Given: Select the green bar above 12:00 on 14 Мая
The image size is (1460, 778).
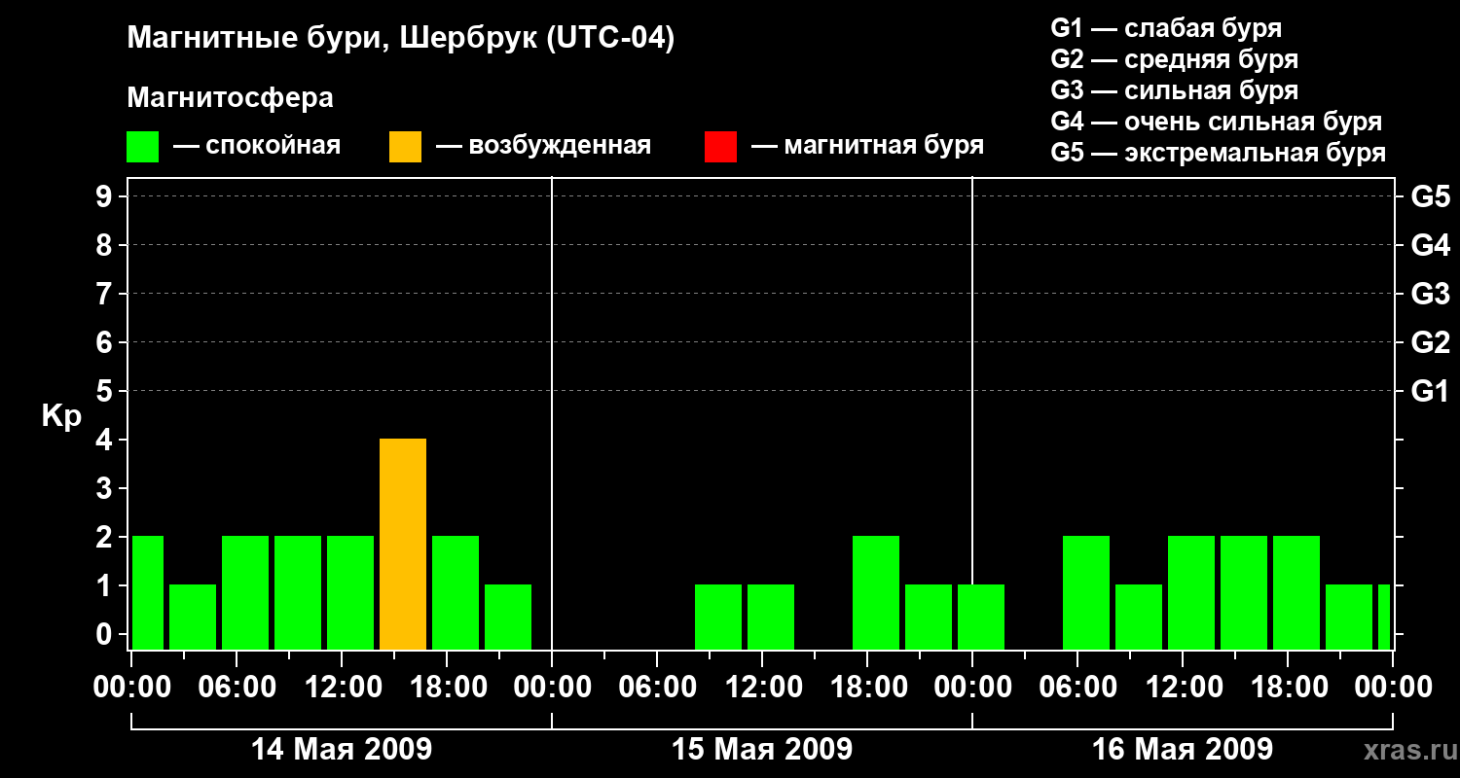Looking at the screenshot, I should pyautogui.click(x=350, y=592).
